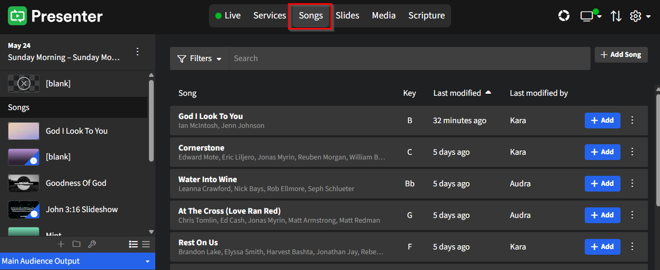Viewport: 660px width, 270px height.
Task: Click the Sunday Morning service title
Action: pyautogui.click(x=64, y=57)
